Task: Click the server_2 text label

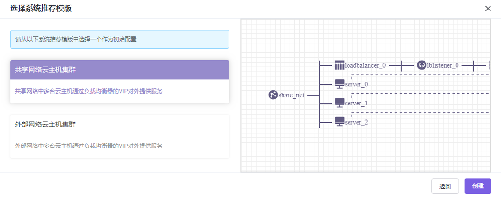Action: (356, 122)
